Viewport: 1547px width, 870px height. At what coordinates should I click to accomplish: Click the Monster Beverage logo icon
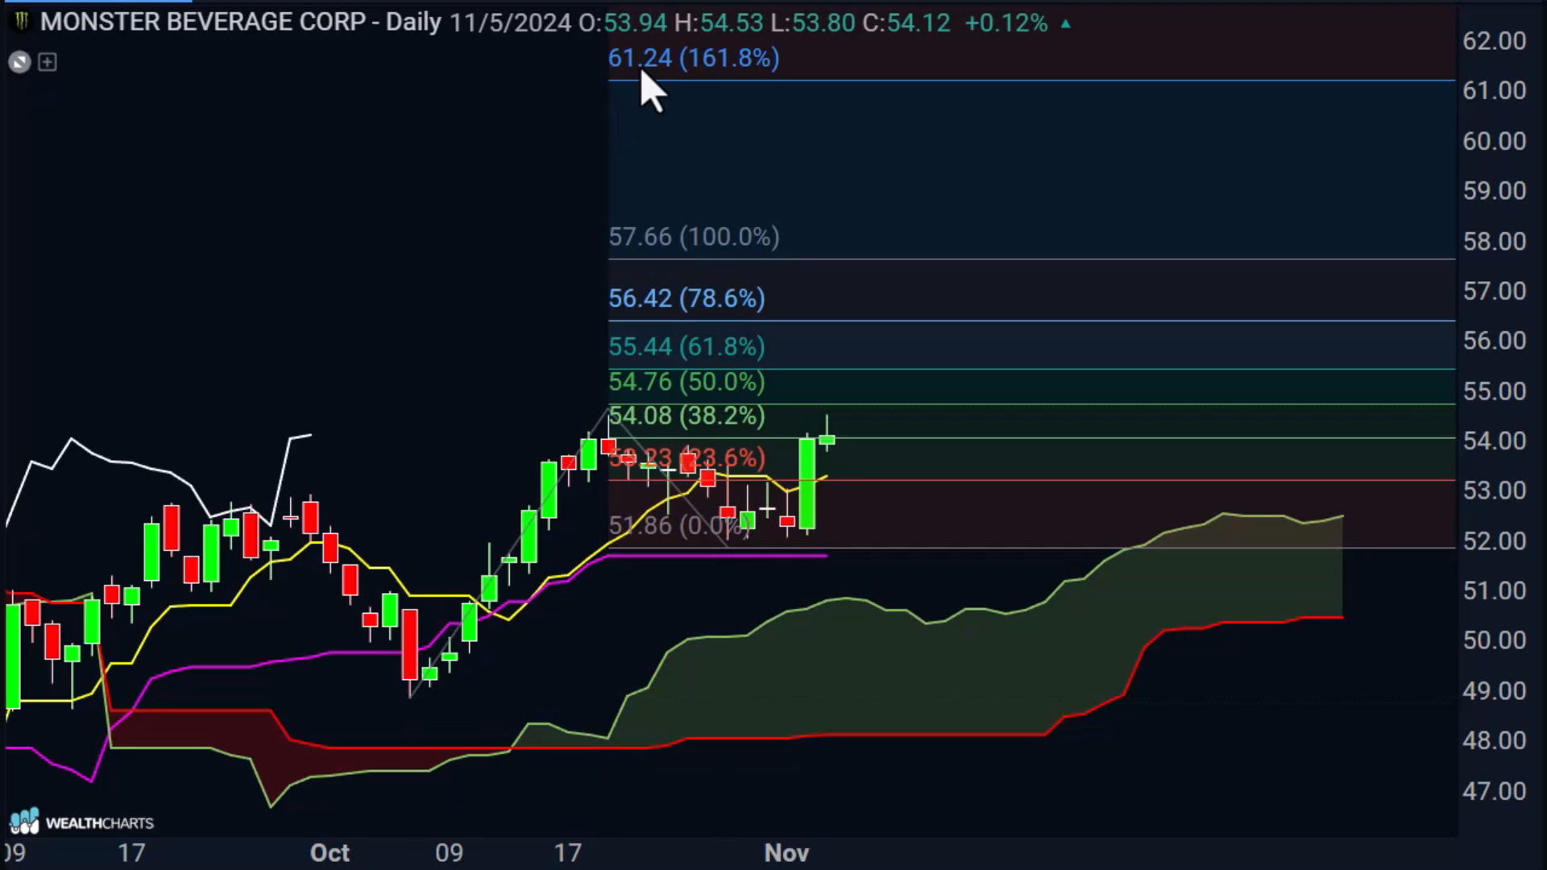pyautogui.click(x=22, y=22)
